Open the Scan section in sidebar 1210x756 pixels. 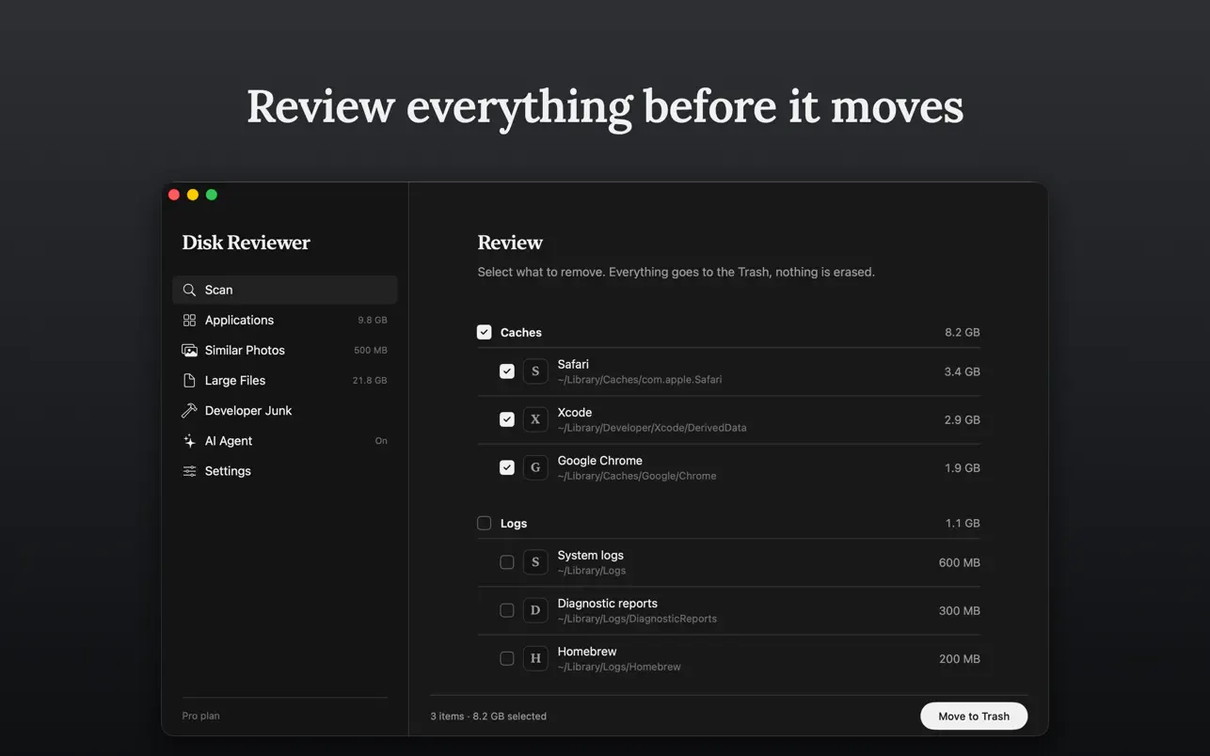point(284,290)
